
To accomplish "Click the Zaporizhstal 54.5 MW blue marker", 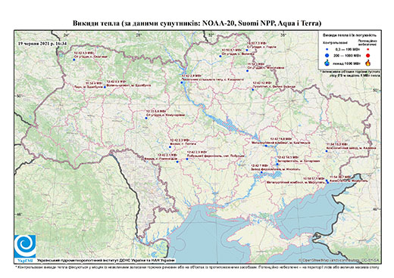I will 277,164.
